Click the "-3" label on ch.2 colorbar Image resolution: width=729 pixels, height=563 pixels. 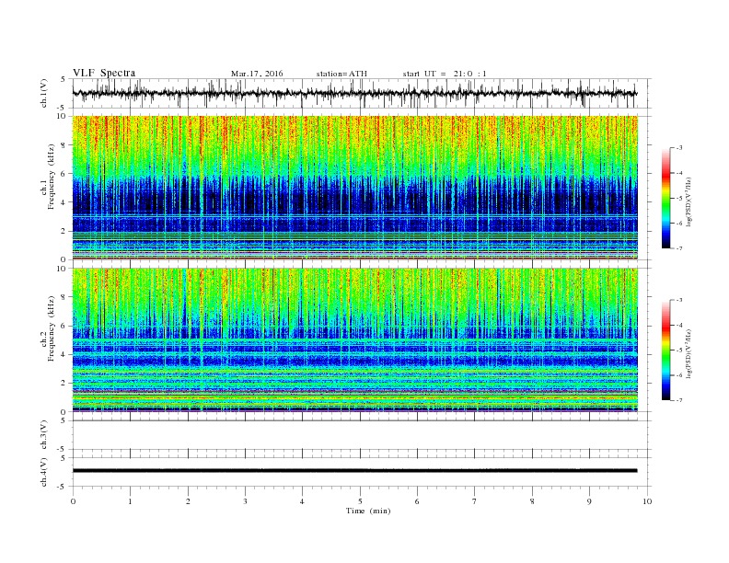coord(678,300)
